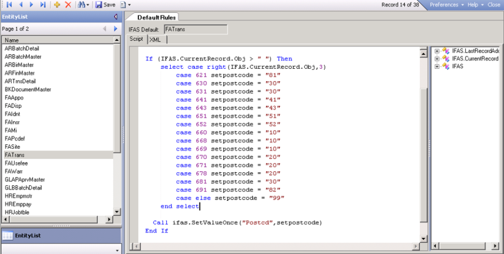Open the Preferences dropdown menu

point(446,4)
